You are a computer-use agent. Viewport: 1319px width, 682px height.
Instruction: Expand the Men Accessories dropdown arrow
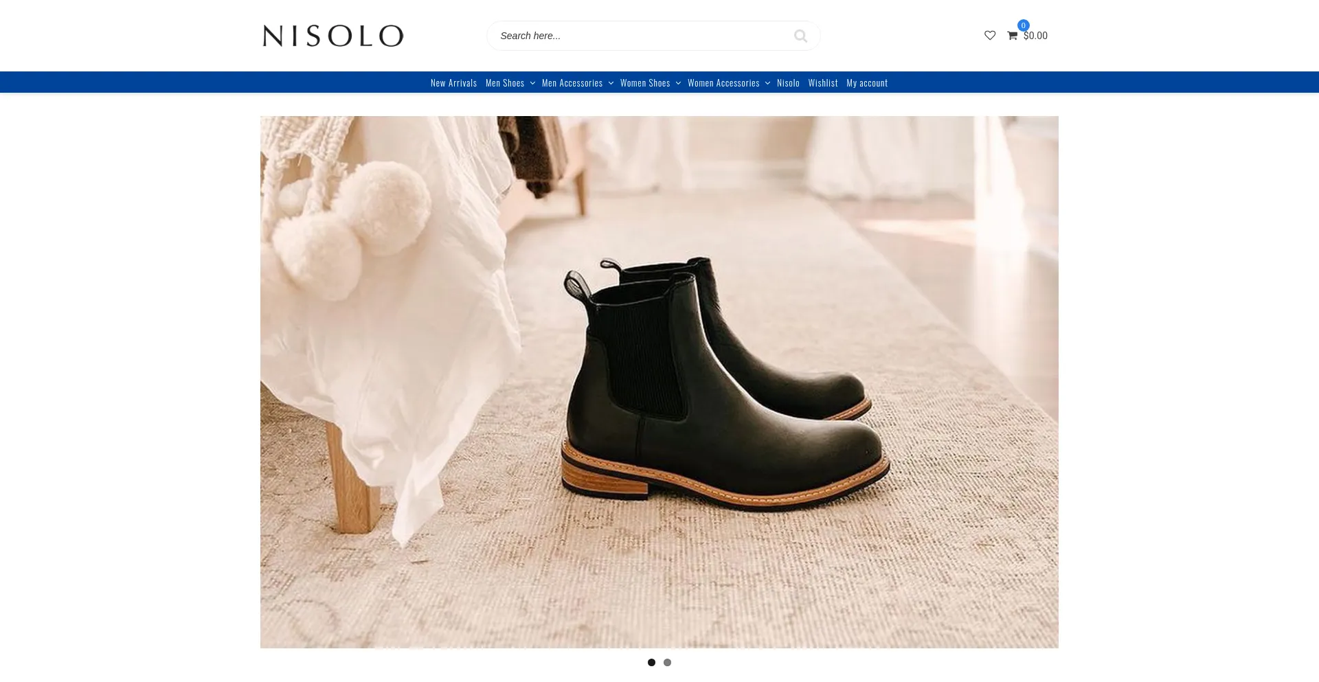coord(611,83)
